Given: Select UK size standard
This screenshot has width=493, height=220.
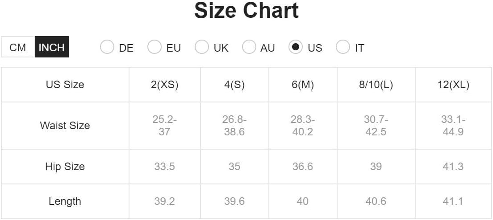Looking at the screenshot, I should click(202, 47).
